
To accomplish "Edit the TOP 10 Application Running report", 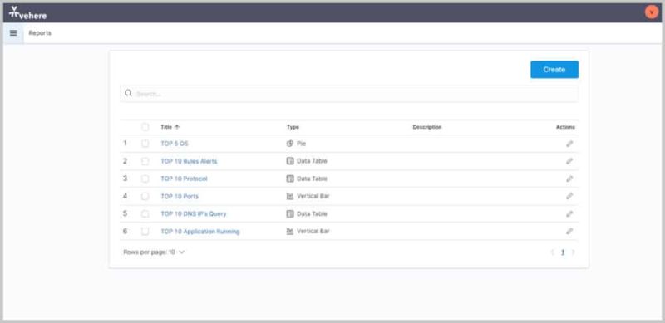I will point(569,232).
